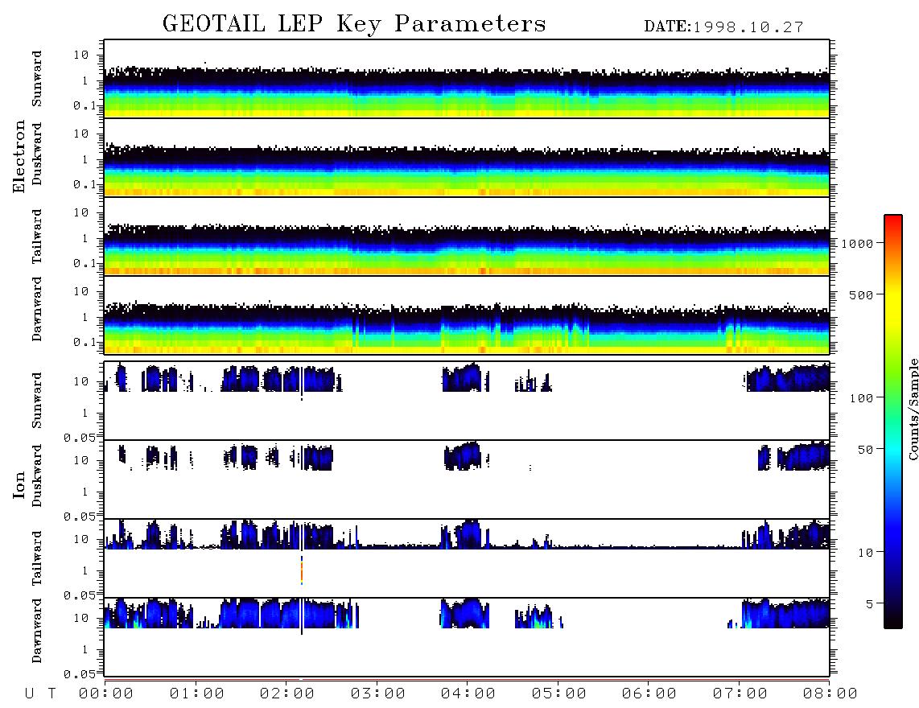
Task: Click the title "GEOTAIL LEP Key Parameters"
Action: [x=354, y=24]
